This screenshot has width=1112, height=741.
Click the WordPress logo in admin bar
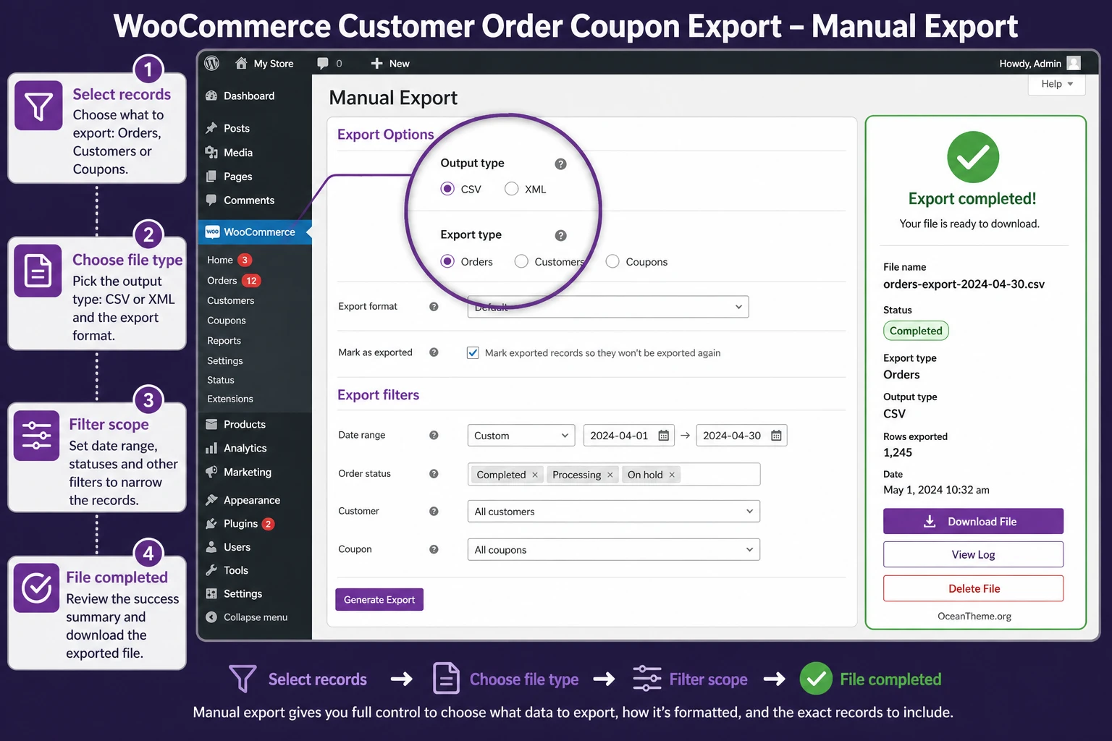(212, 63)
